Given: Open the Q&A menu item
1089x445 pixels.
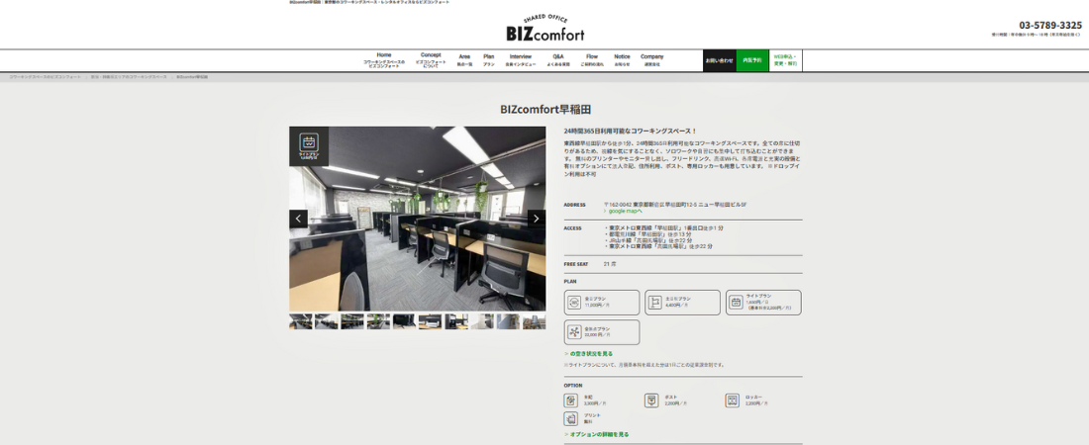Looking at the screenshot, I should (557, 59).
